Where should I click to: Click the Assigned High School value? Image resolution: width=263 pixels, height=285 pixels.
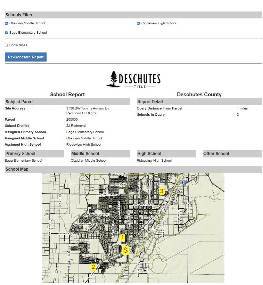pos(84,145)
